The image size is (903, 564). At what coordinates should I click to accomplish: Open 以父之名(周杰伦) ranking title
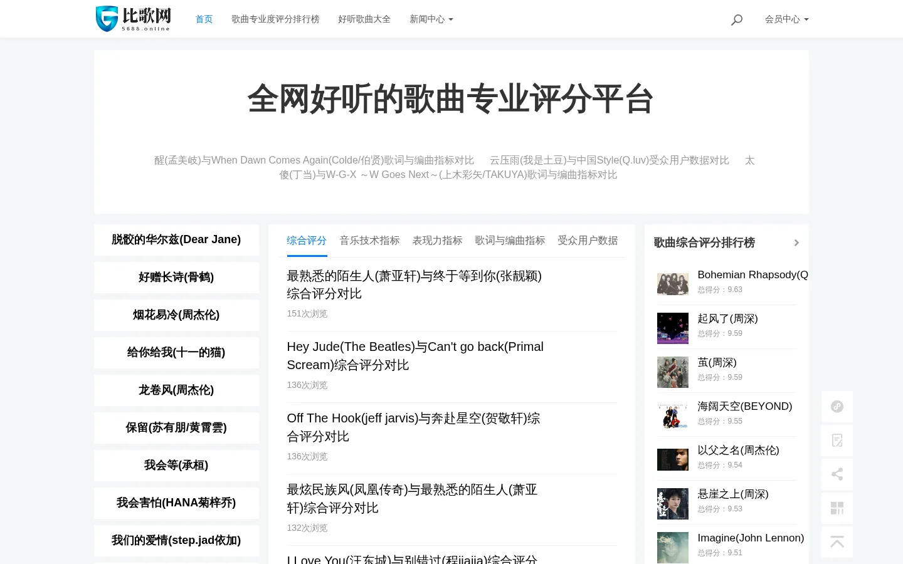click(x=738, y=451)
